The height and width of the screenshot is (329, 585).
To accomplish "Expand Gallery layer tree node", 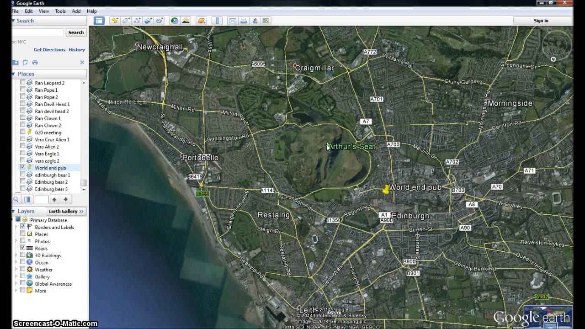I will point(16,276).
